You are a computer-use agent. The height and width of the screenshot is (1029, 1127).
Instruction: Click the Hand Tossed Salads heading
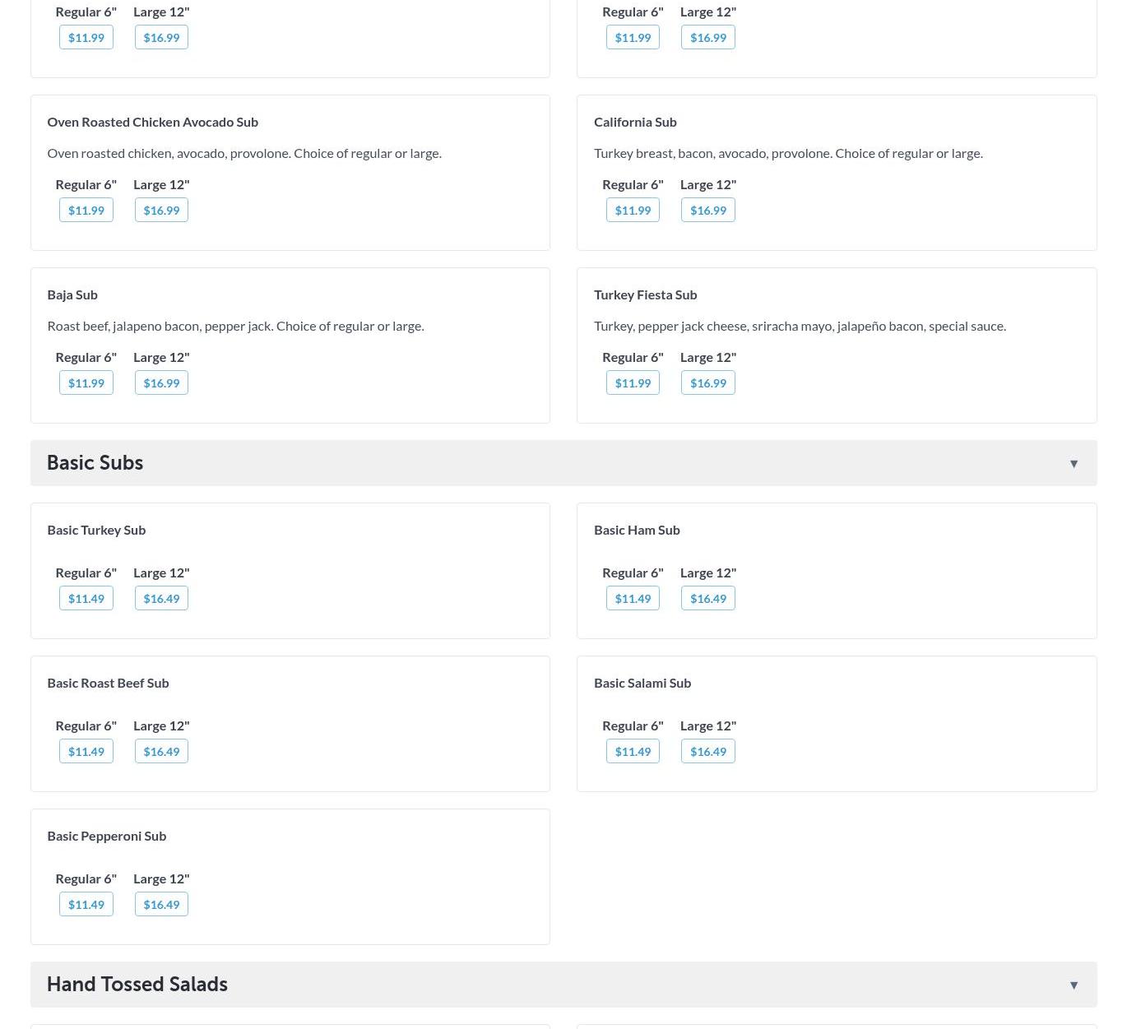(137, 985)
